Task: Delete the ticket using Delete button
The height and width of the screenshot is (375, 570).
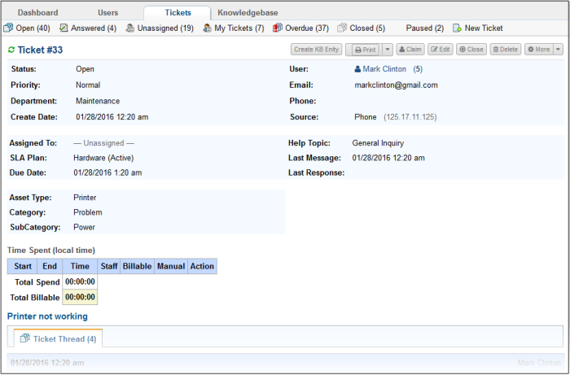Action: click(505, 50)
